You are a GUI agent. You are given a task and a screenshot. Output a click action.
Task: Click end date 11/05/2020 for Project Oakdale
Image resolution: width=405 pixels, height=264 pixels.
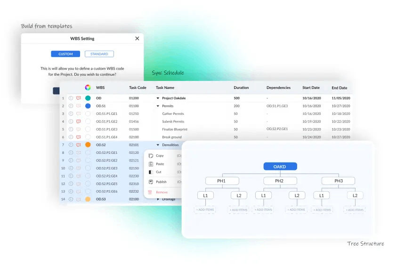tap(341, 98)
